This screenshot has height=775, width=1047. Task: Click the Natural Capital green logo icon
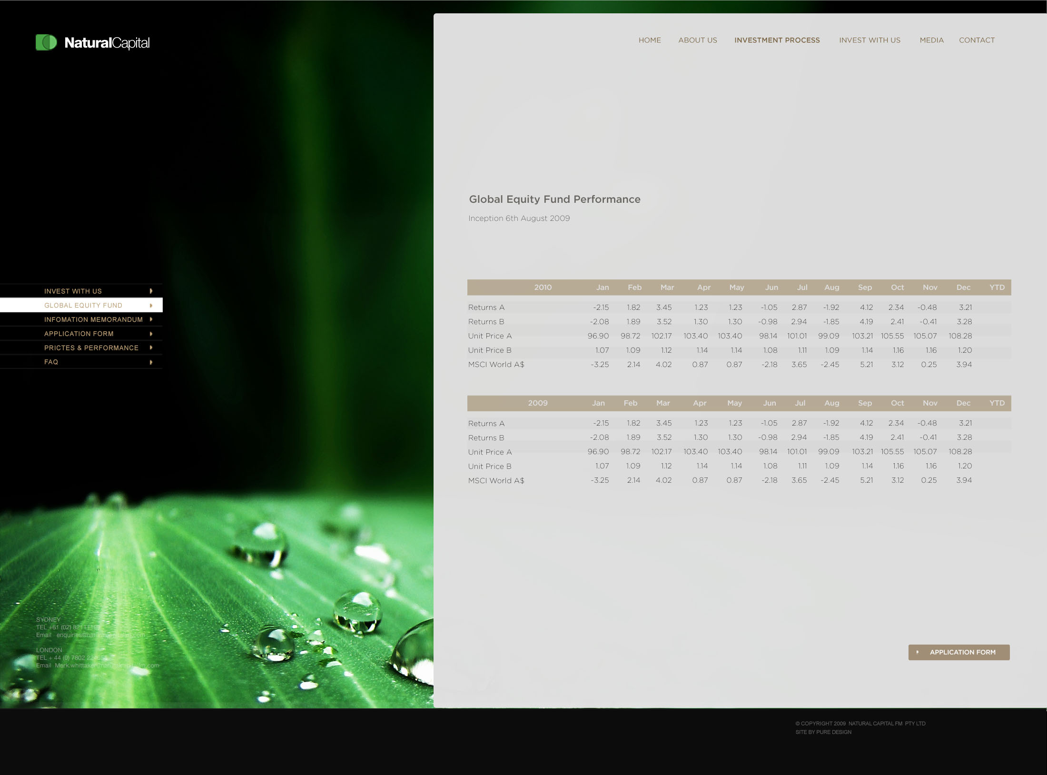coord(46,42)
